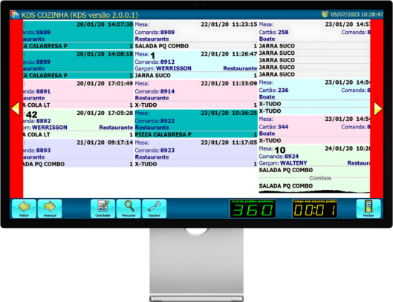
Task: Click the pending orders counter showing 360
Action: pos(253,209)
